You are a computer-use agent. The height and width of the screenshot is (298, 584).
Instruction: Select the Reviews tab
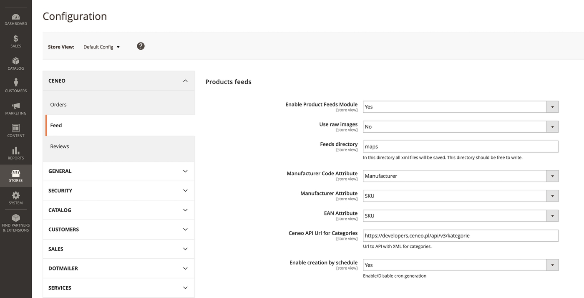pyautogui.click(x=60, y=146)
